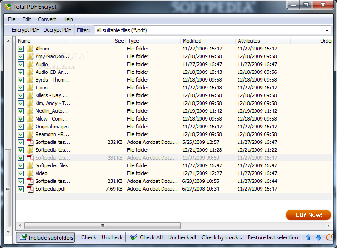Click the Audio-CD-Ar... folder icon

point(30,72)
